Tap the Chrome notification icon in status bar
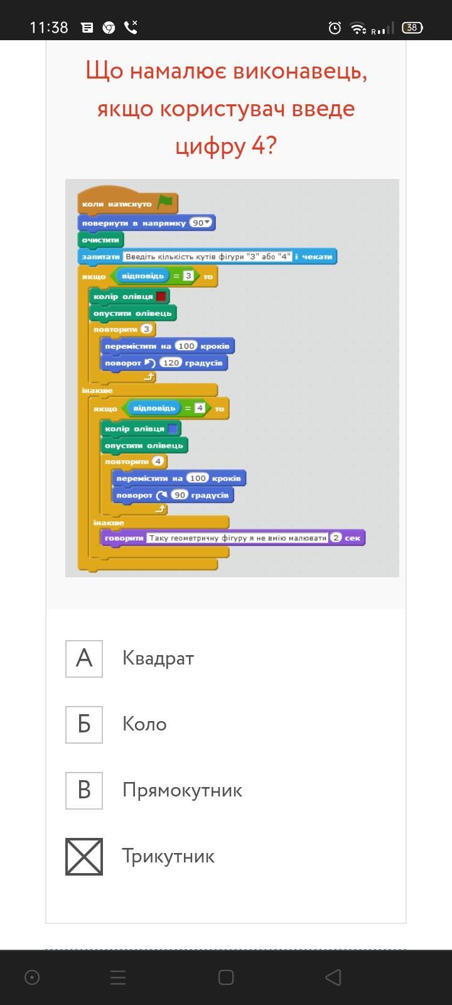452x1005 pixels. (109, 28)
